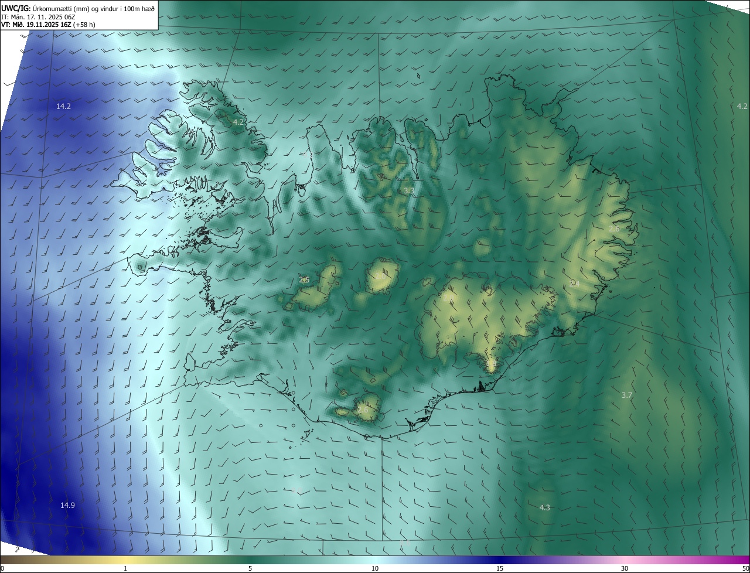Image resolution: width=750 pixels, height=573 pixels.
Task: Click the 3.7 value over the southeast ocean
Action: 626,395
